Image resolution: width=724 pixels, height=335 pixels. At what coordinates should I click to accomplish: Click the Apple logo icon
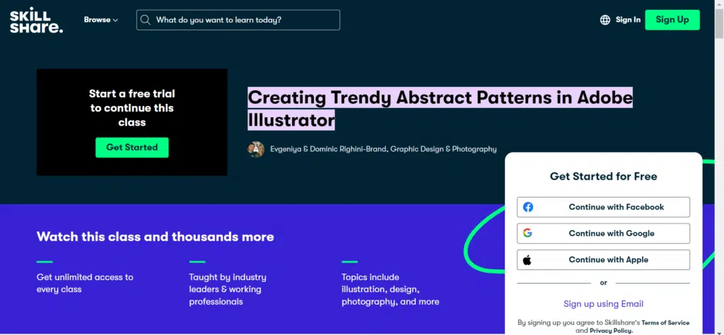[x=527, y=260]
